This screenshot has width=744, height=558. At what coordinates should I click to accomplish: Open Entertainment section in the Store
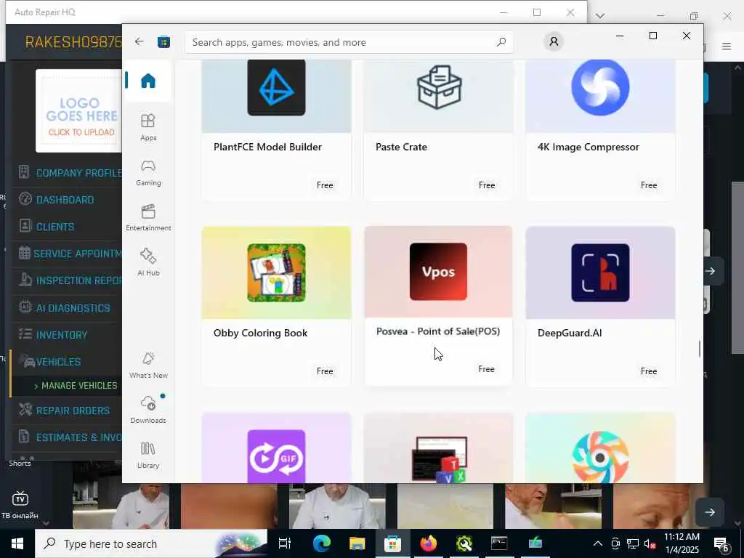pos(148,217)
